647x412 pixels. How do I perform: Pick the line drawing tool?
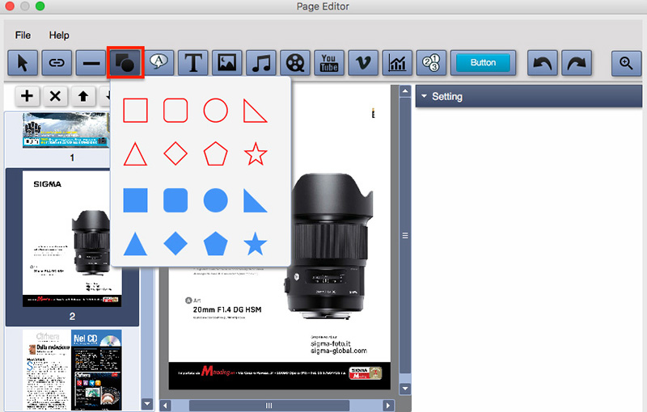click(x=91, y=63)
